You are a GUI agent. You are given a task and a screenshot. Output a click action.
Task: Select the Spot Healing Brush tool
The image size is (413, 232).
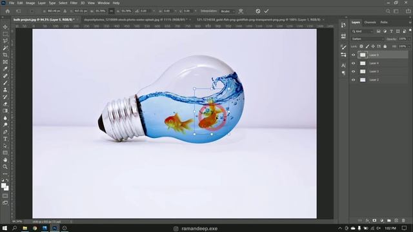pos(5,76)
